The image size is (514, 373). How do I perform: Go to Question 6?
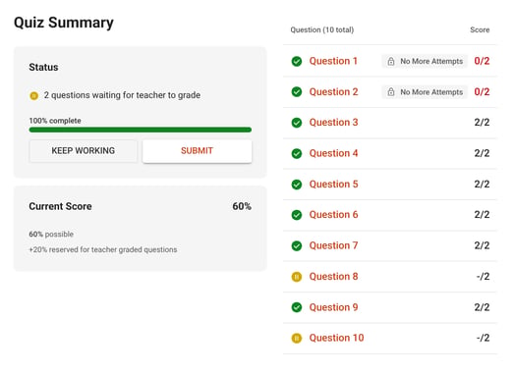click(x=333, y=215)
